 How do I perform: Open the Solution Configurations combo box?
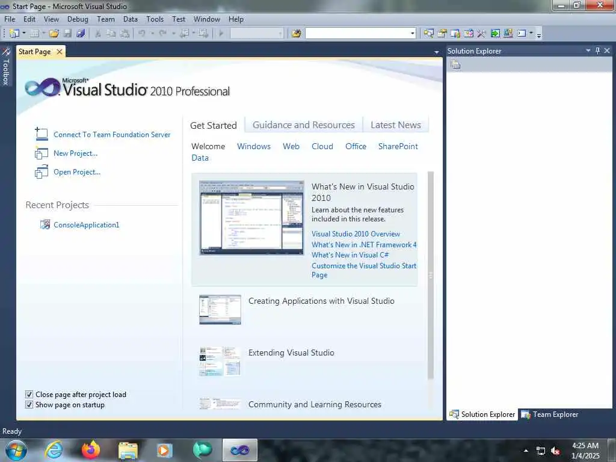(256, 34)
